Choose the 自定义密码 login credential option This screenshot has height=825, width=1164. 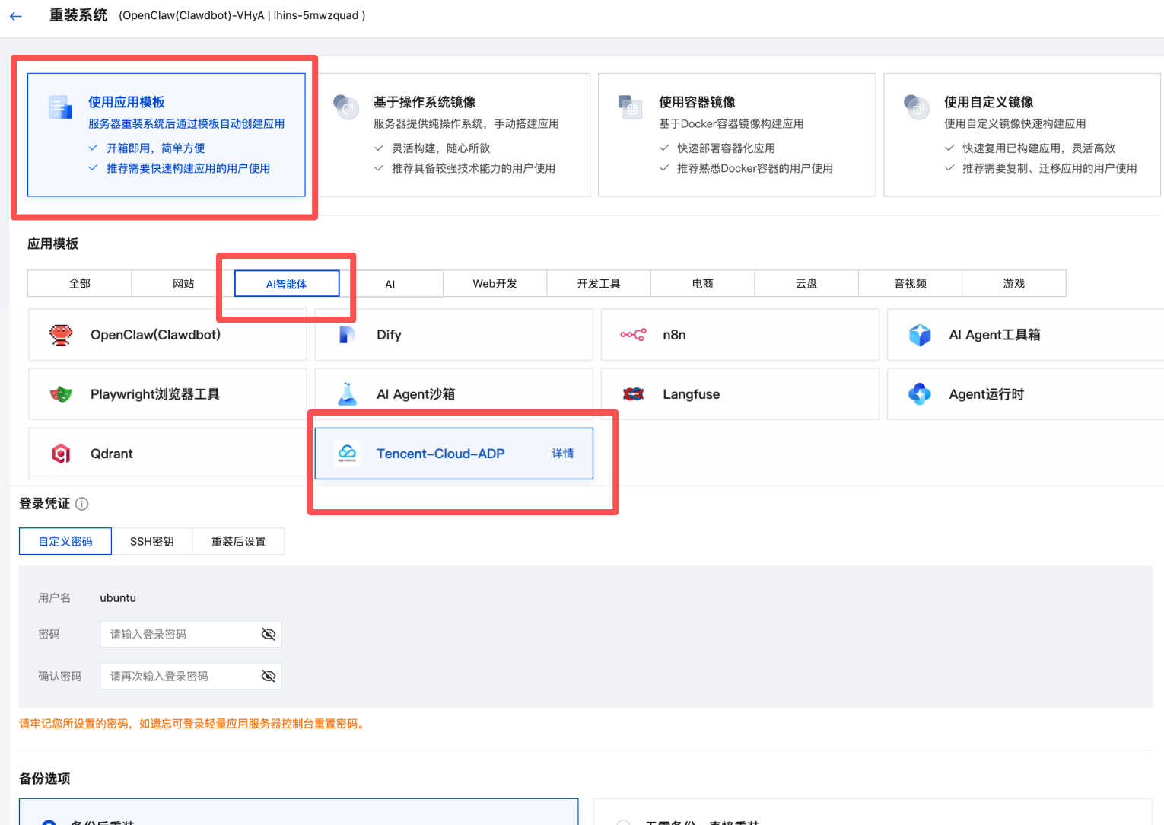(x=65, y=541)
